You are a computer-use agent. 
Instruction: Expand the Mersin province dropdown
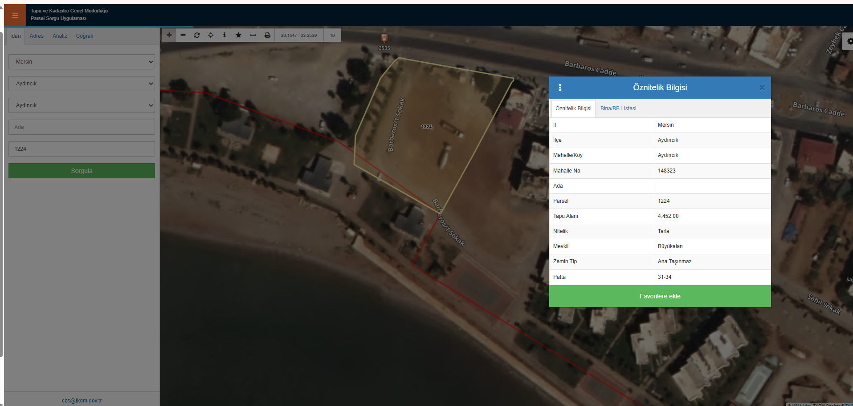pos(82,62)
